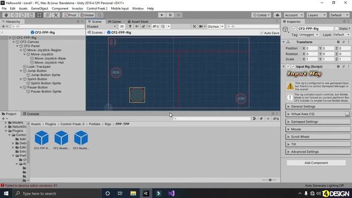The height and width of the screenshot is (198, 352).
Task: Select the Rect Transform tool
Action: point(39,15)
